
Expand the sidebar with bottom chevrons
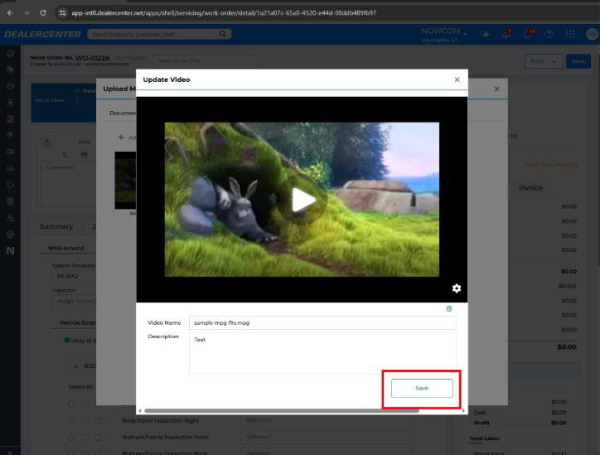point(10,453)
